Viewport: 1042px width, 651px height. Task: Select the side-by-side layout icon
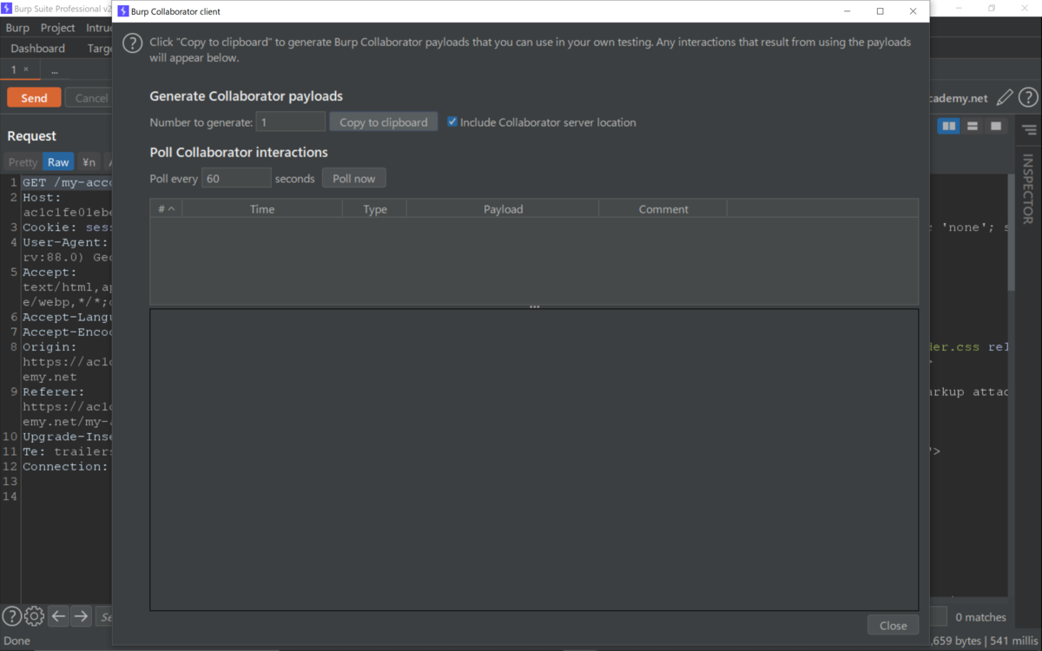(x=949, y=127)
